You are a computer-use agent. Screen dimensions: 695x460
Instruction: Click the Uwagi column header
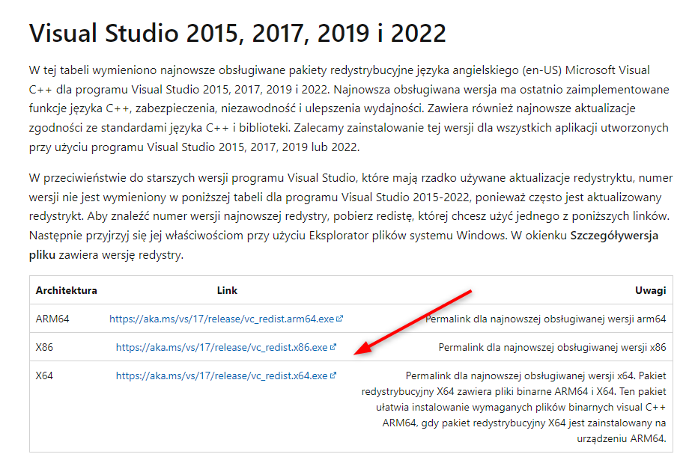[x=651, y=290]
